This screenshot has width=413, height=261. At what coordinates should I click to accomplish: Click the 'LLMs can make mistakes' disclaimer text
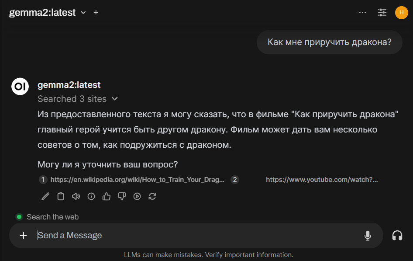(209, 255)
